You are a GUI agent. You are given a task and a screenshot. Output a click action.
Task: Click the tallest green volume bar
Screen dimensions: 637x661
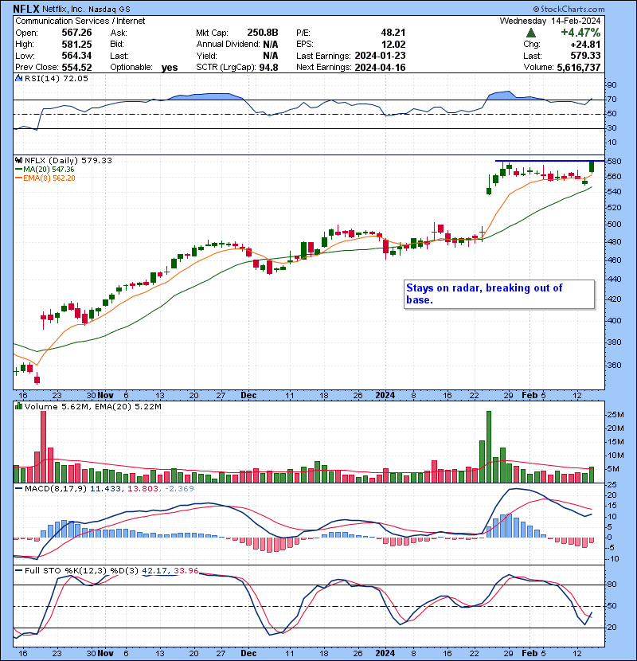pyautogui.click(x=488, y=447)
